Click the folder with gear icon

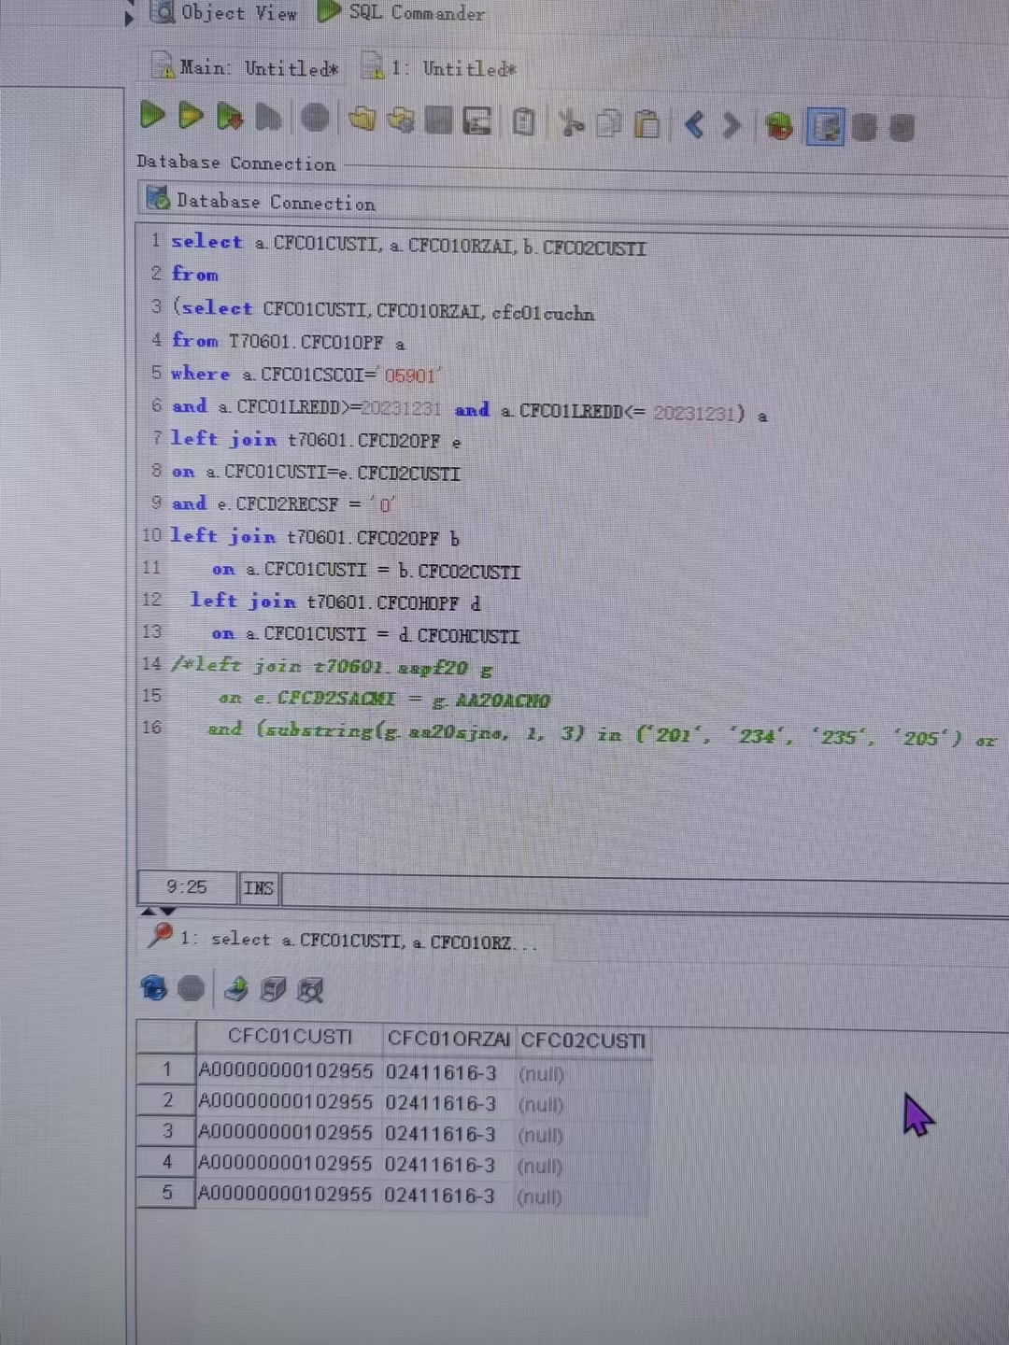[x=402, y=120]
